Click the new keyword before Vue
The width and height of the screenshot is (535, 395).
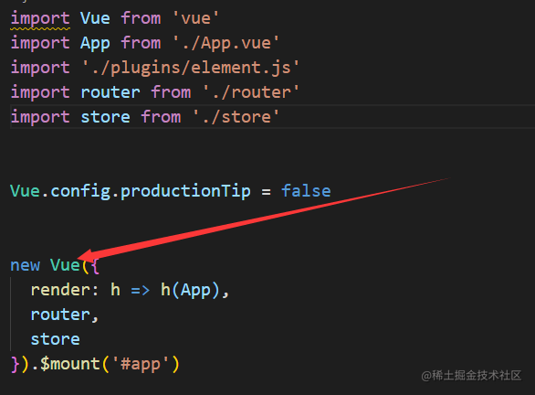26,265
